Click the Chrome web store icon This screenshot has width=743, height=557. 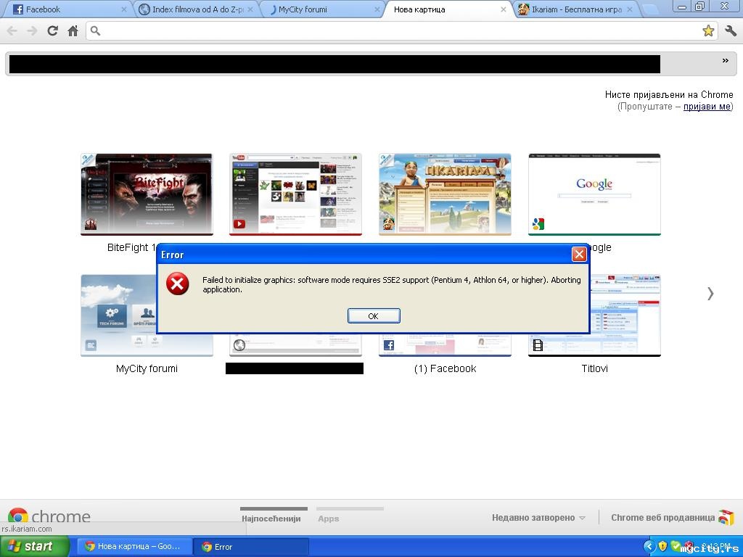click(726, 517)
